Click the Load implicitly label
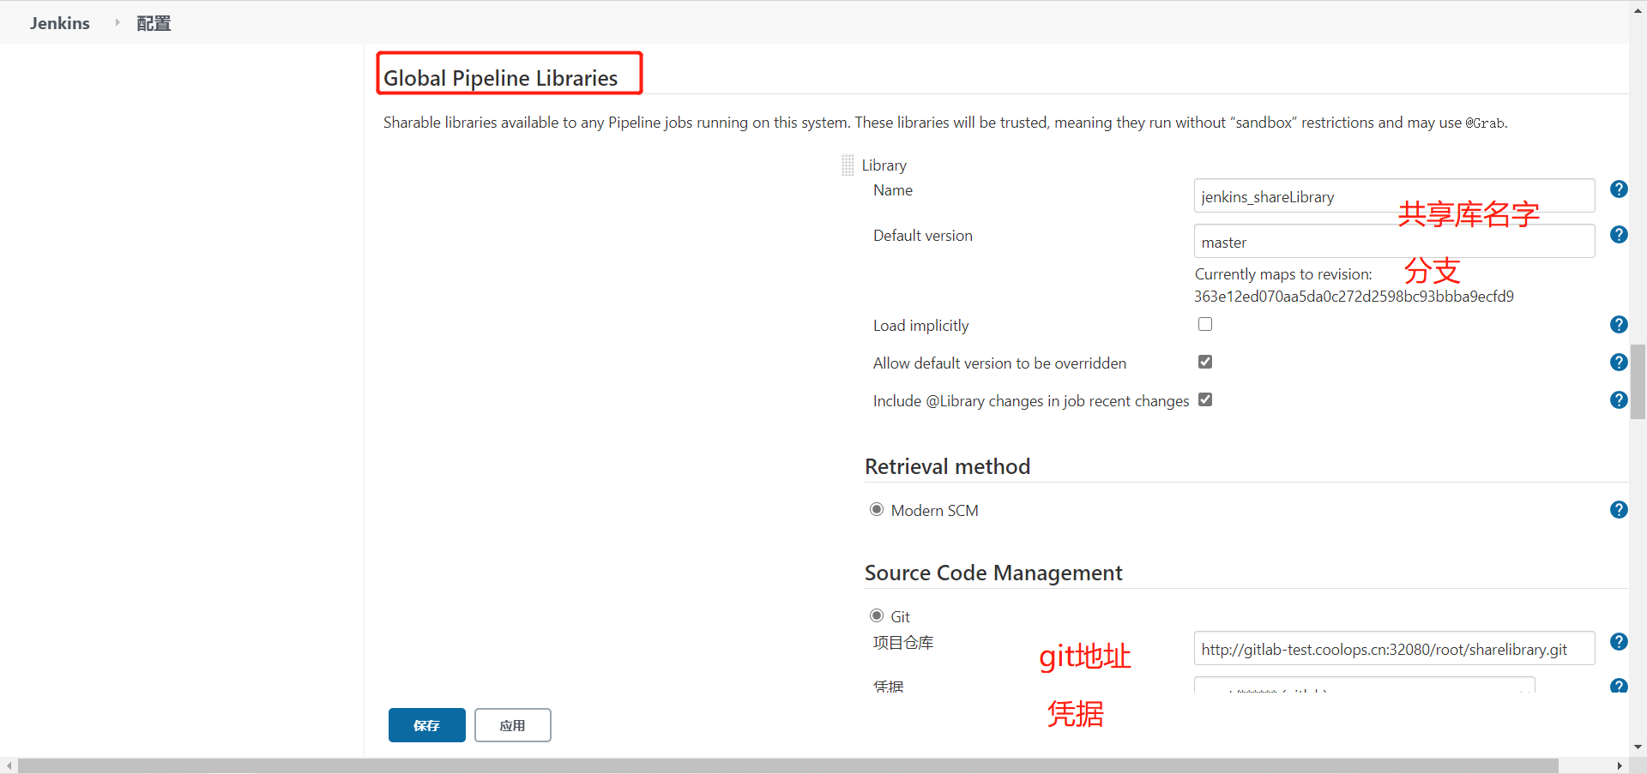The image size is (1647, 774). coord(920,326)
